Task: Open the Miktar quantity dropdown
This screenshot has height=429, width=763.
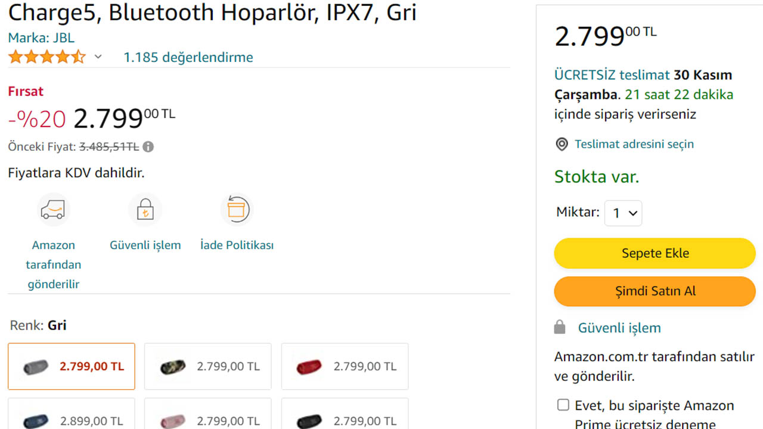Action: click(623, 213)
